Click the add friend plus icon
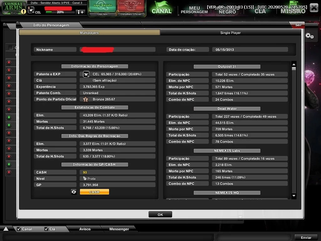The height and width of the screenshot is (241, 321). click(x=80, y=12)
